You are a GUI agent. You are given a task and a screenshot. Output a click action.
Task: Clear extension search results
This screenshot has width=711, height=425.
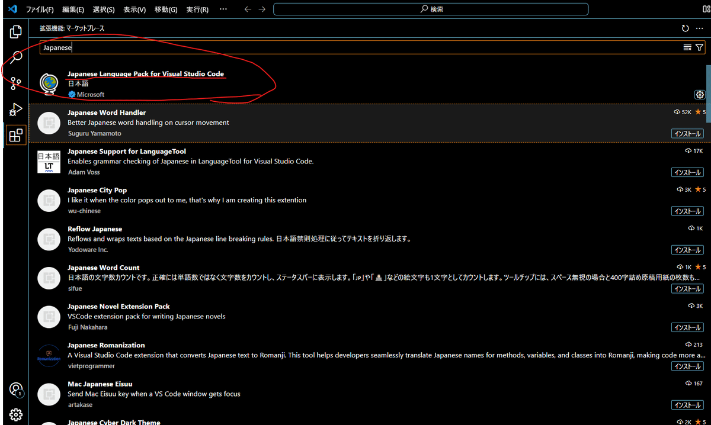click(687, 47)
